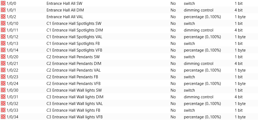Select the icon beside address 1/0/1
The width and height of the screenshot is (258, 121).
tap(3, 10)
